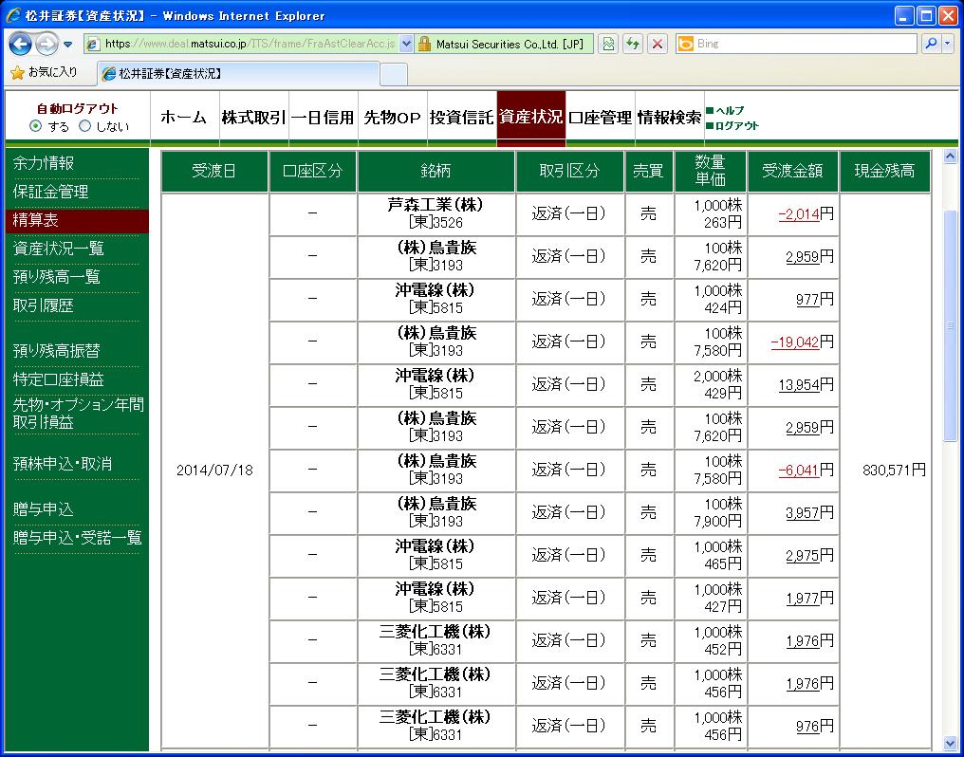Open 預り残高振替 in the sidebar

[57, 351]
